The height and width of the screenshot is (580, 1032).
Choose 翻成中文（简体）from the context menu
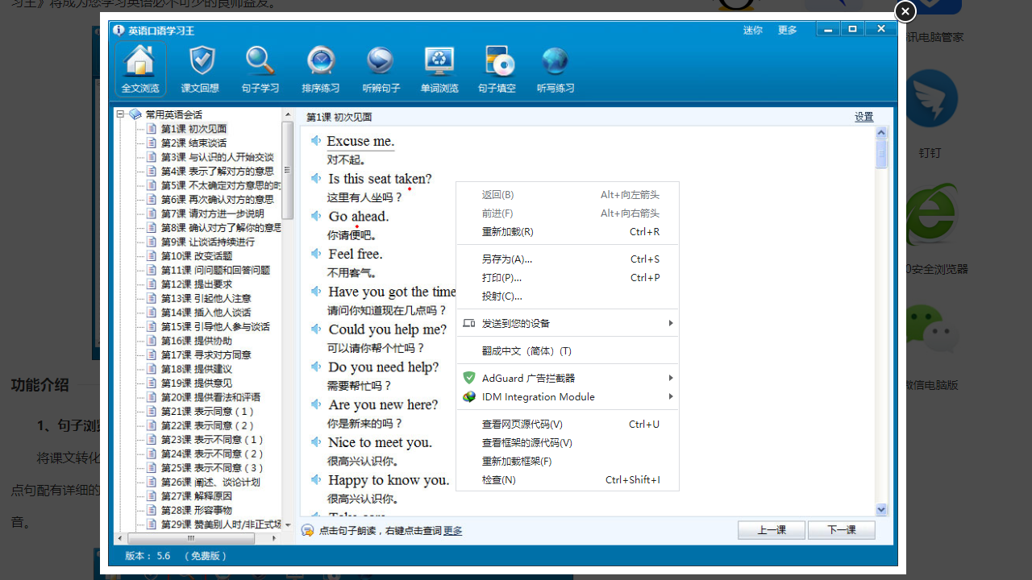tap(567, 350)
